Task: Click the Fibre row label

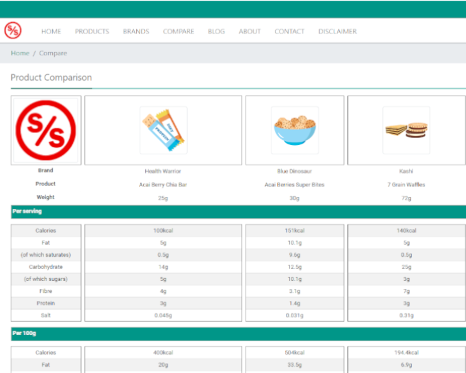Action: tap(46, 291)
